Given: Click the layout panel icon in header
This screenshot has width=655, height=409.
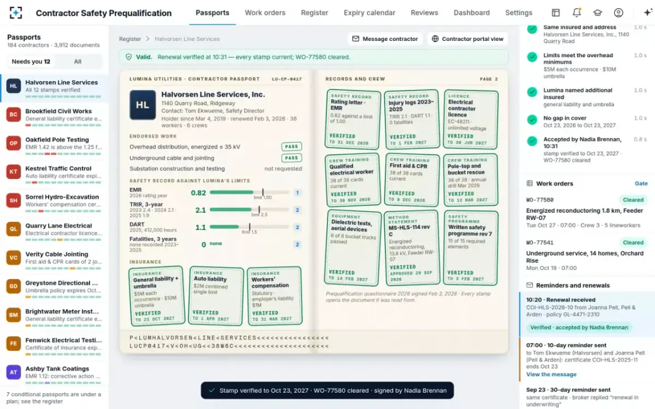Looking at the screenshot, I should (x=556, y=13).
